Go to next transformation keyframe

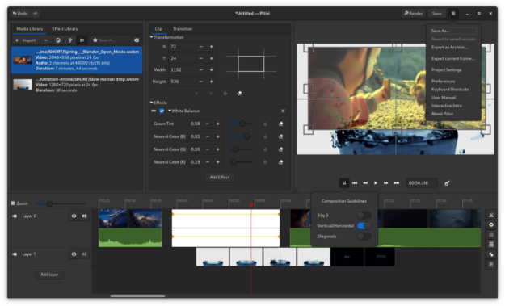click(x=211, y=94)
